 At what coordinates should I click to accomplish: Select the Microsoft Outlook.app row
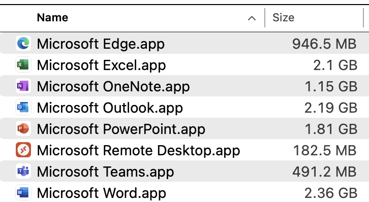click(x=184, y=108)
